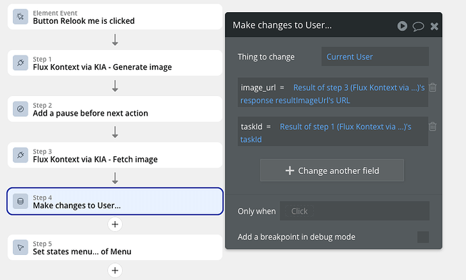Delete the taskId field with trash icon
The image size is (466, 280).
point(433,126)
